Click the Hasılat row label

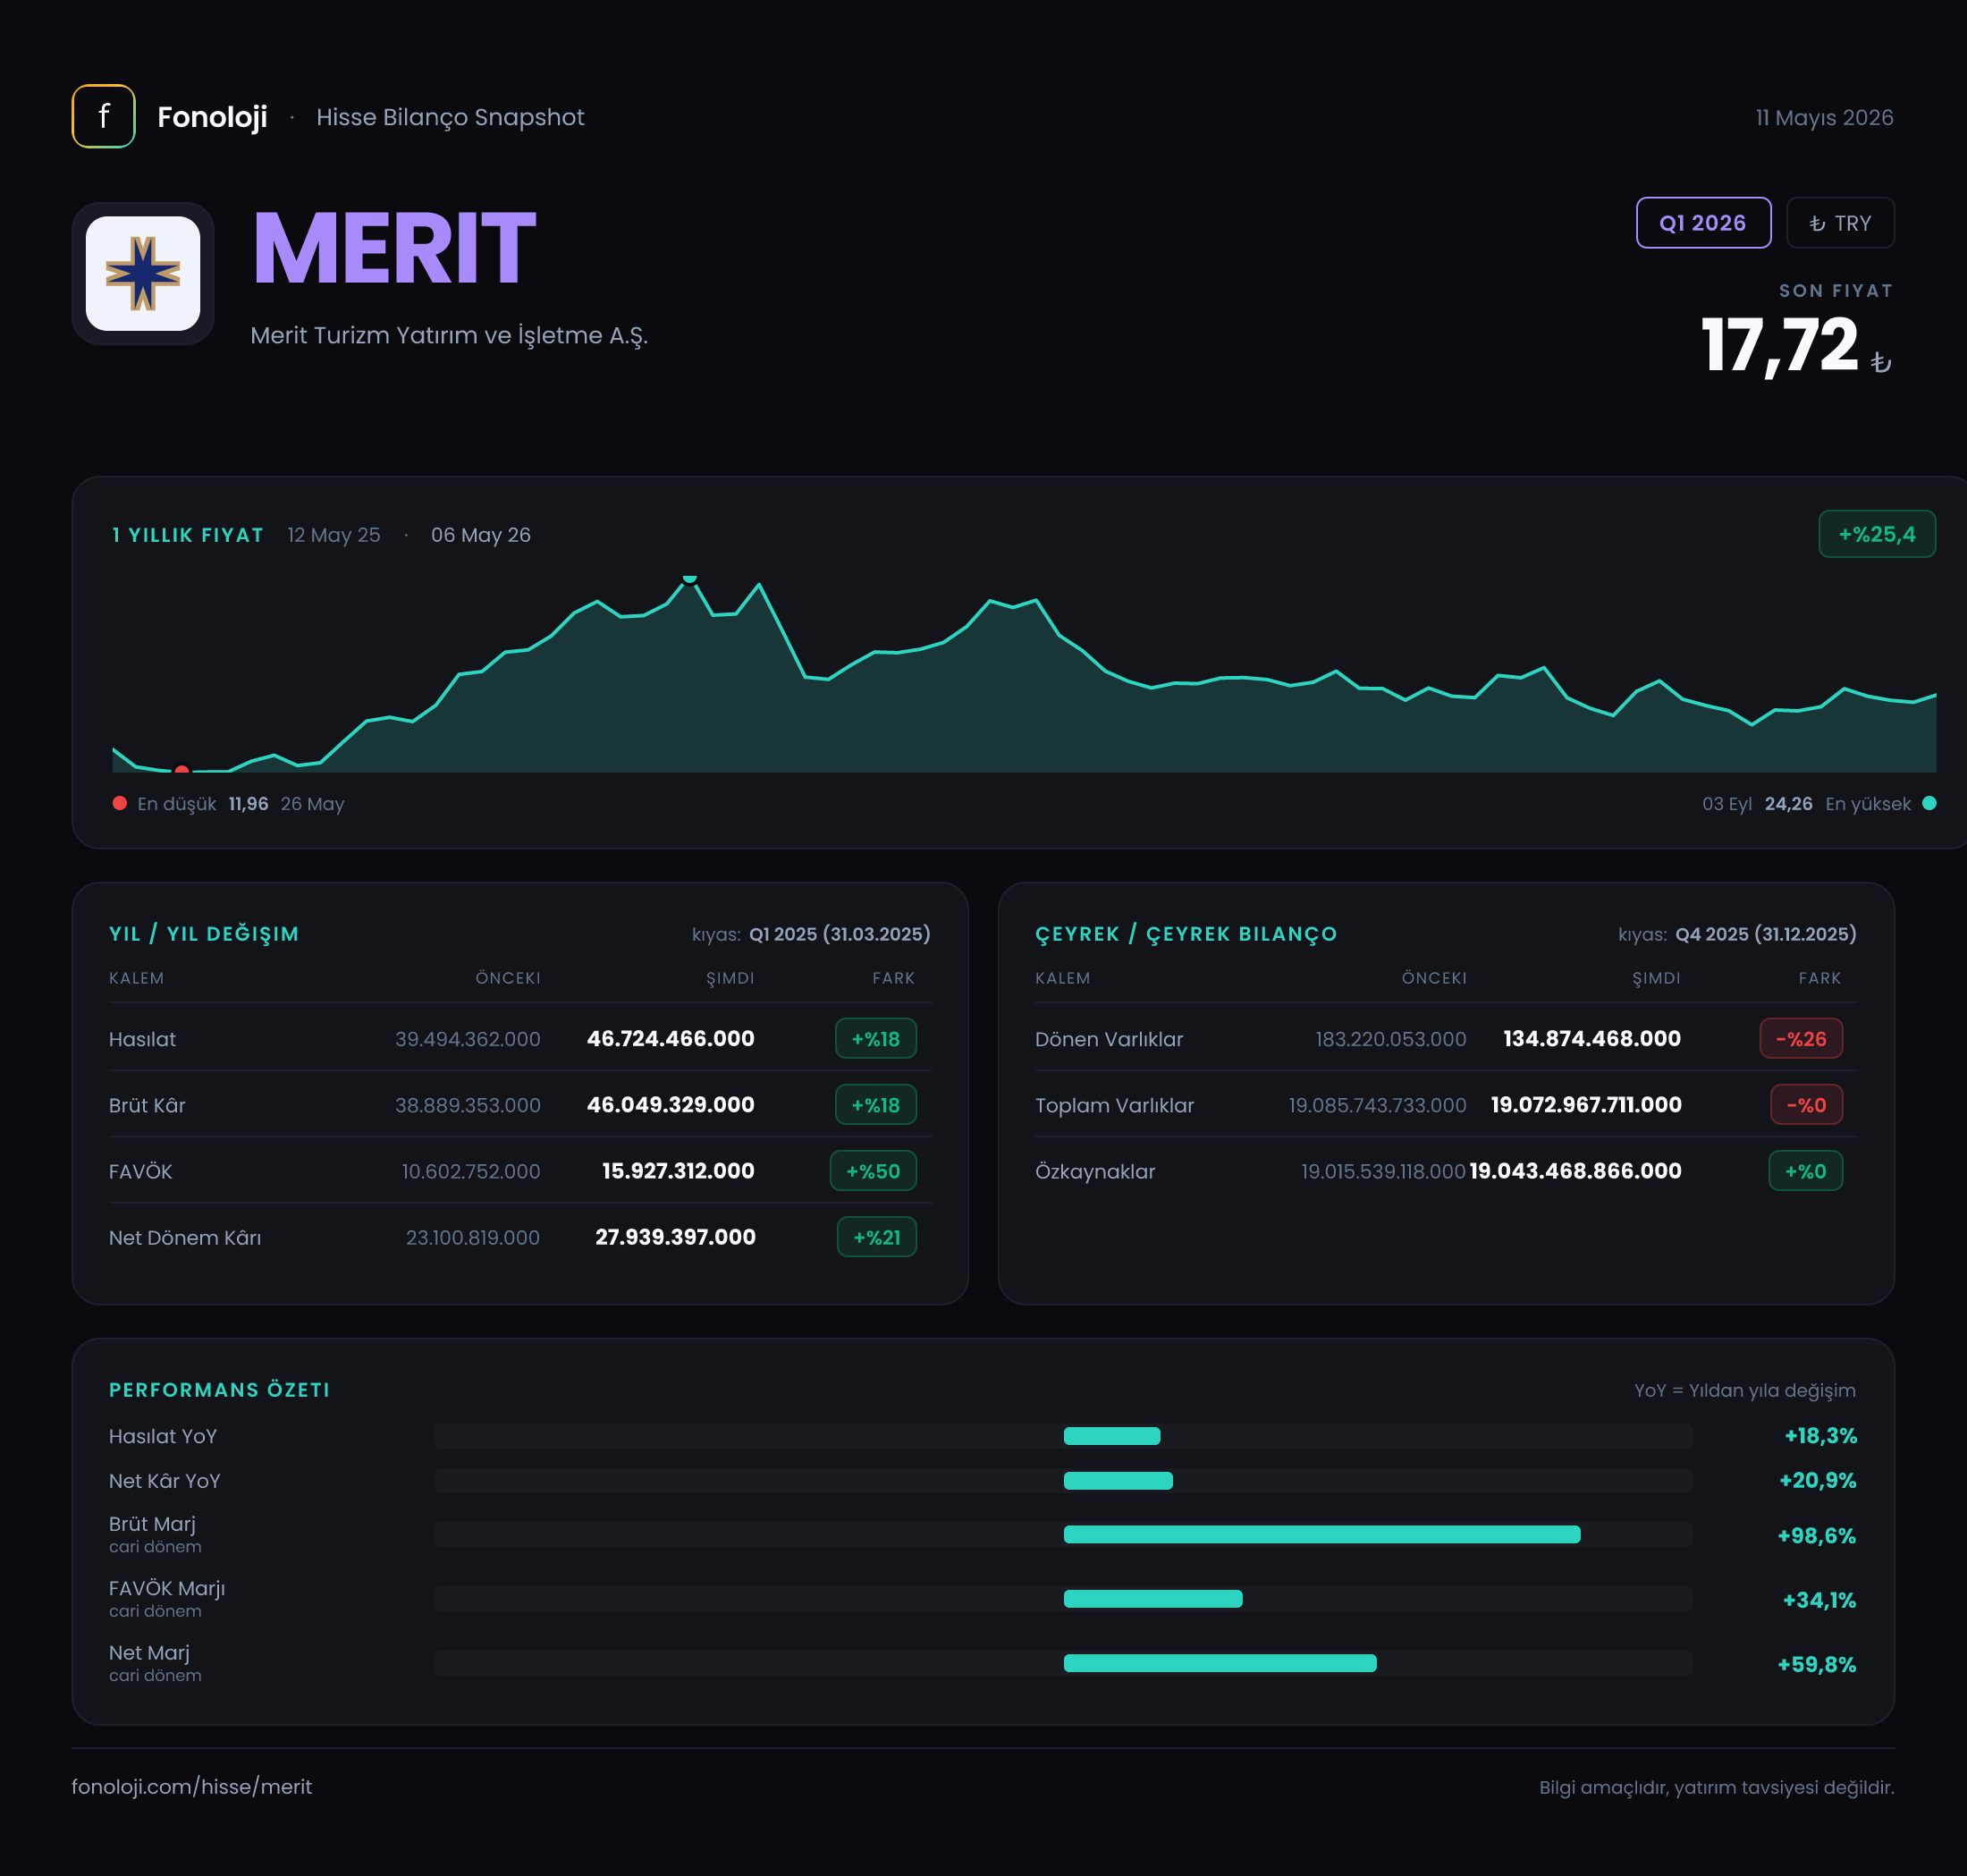[142, 1039]
